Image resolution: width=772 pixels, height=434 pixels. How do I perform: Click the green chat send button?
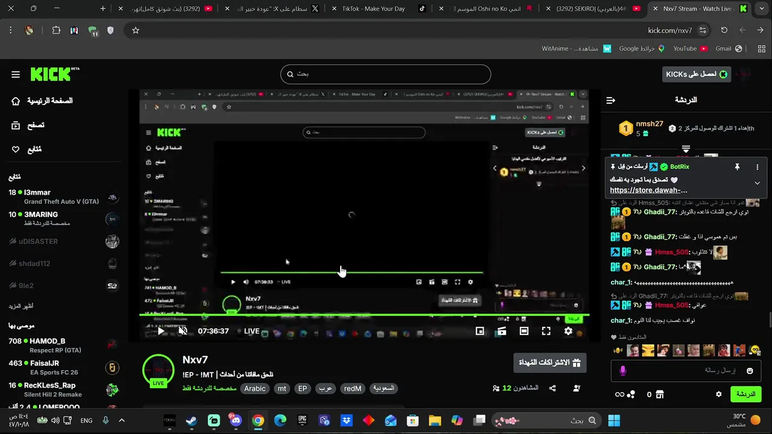tap(746, 394)
